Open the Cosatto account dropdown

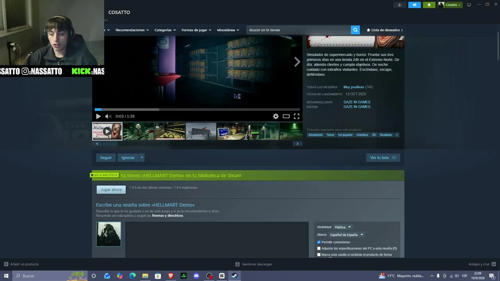[450, 5]
